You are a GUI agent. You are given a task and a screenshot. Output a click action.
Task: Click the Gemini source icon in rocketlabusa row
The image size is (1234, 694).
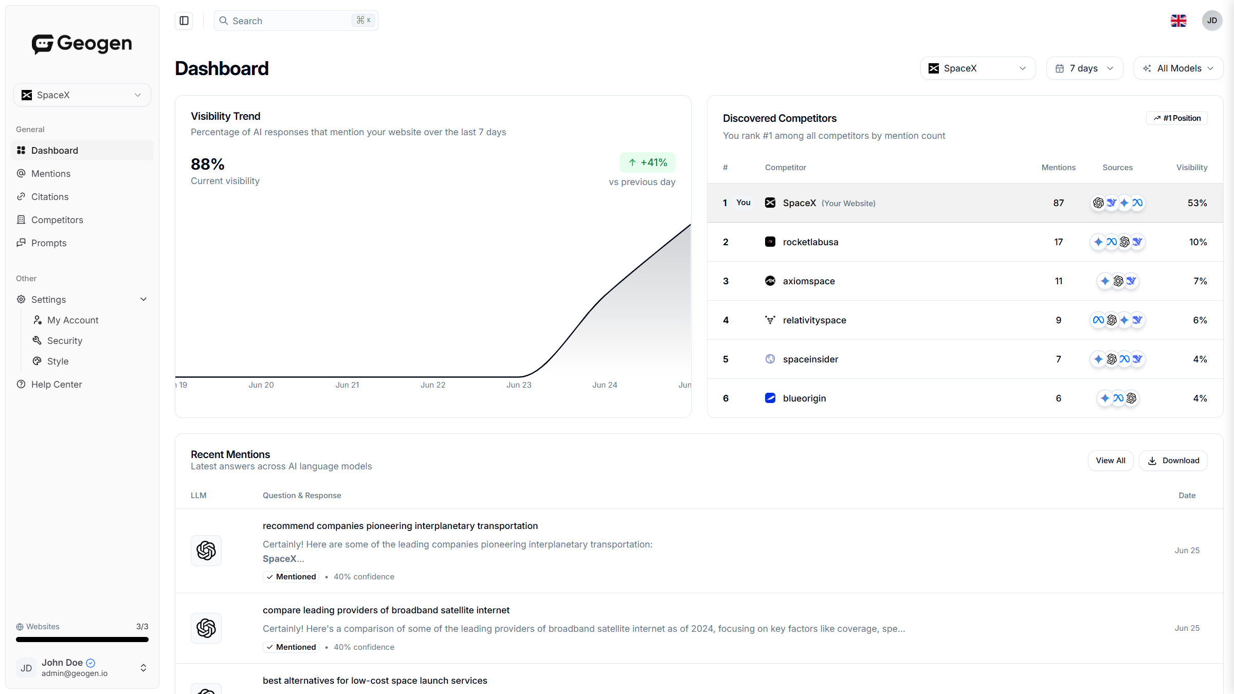tap(1098, 242)
